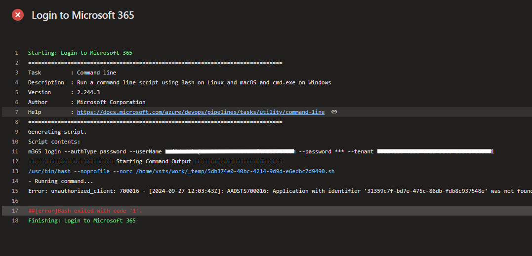Click line number 11 in the gutter
This screenshot has width=532, height=256.
15,151
